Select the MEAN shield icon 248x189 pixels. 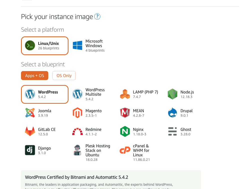[125, 113]
